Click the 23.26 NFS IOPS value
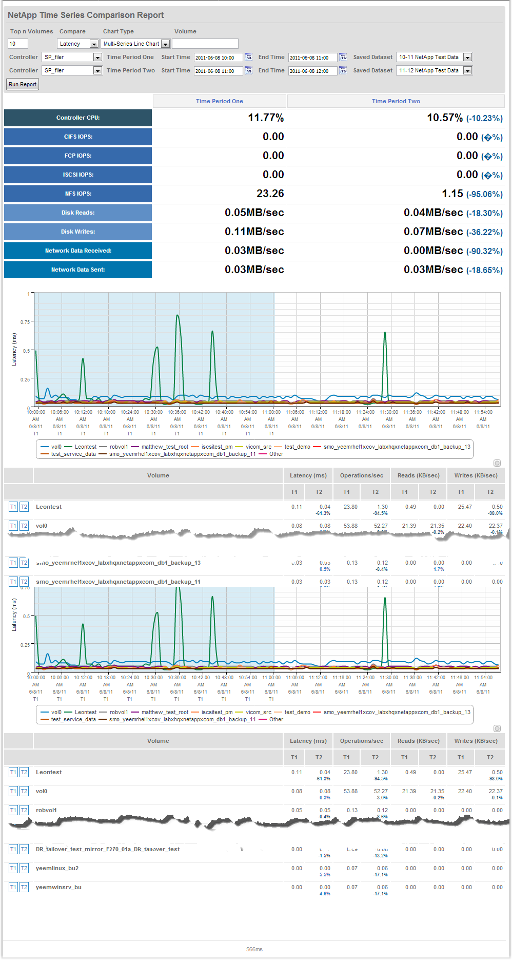The height and width of the screenshot is (960, 512). (x=270, y=194)
